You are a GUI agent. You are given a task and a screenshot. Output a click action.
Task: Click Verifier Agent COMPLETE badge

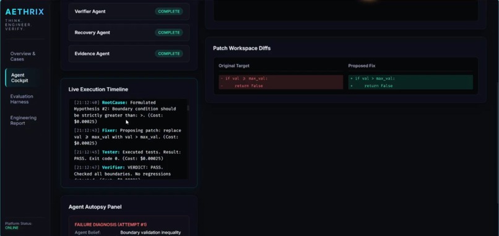169,12
